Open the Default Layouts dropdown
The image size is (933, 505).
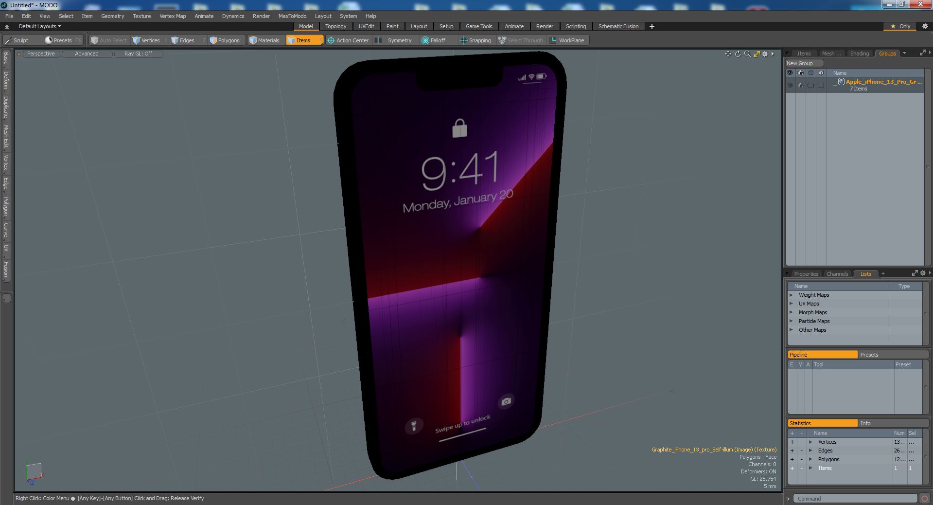coord(40,26)
